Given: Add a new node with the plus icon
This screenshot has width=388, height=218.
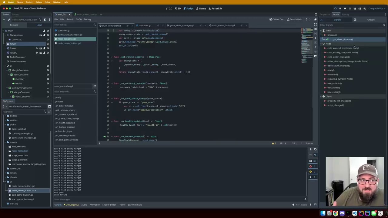Looking at the screenshot, I should point(4,20).
